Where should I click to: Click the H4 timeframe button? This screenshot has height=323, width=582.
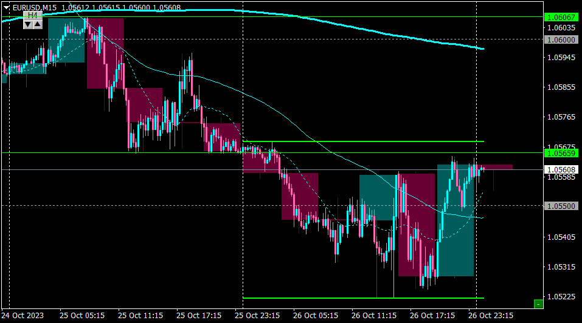[x=33, y=15]
